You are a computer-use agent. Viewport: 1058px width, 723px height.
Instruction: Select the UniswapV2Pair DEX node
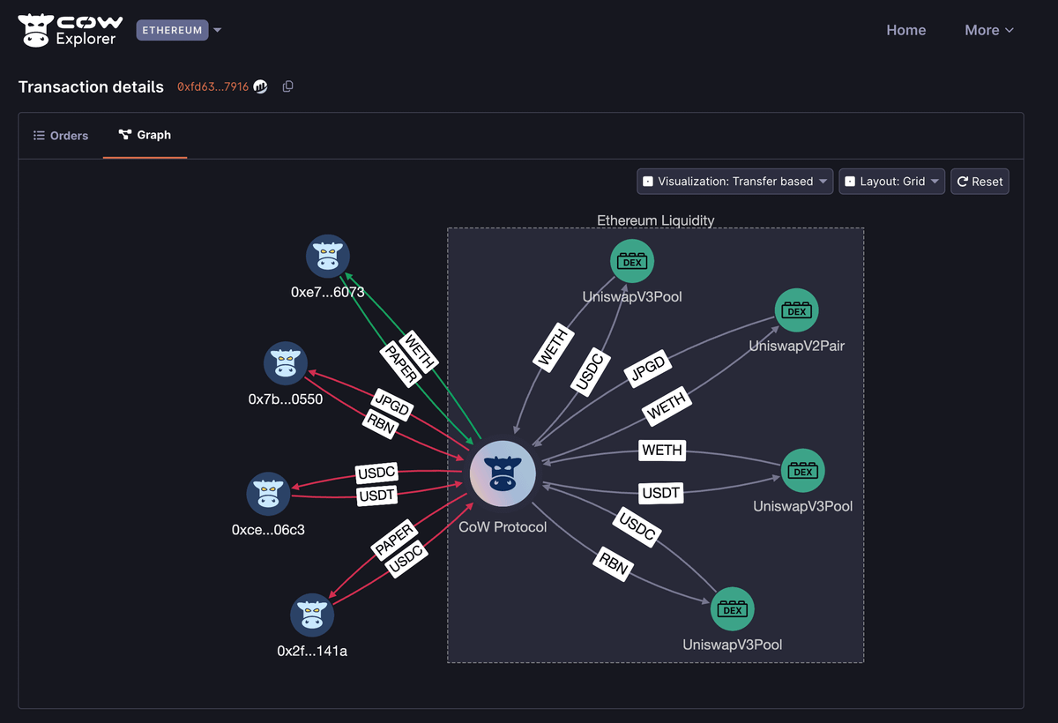(796, 310)
